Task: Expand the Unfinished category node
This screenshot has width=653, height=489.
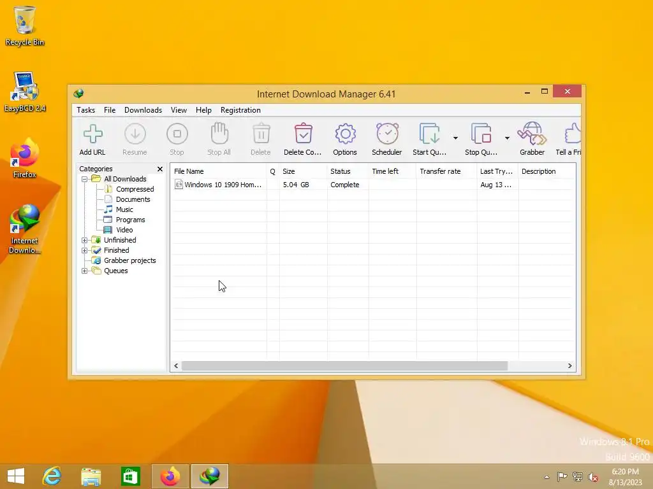Action: point(85,240)
